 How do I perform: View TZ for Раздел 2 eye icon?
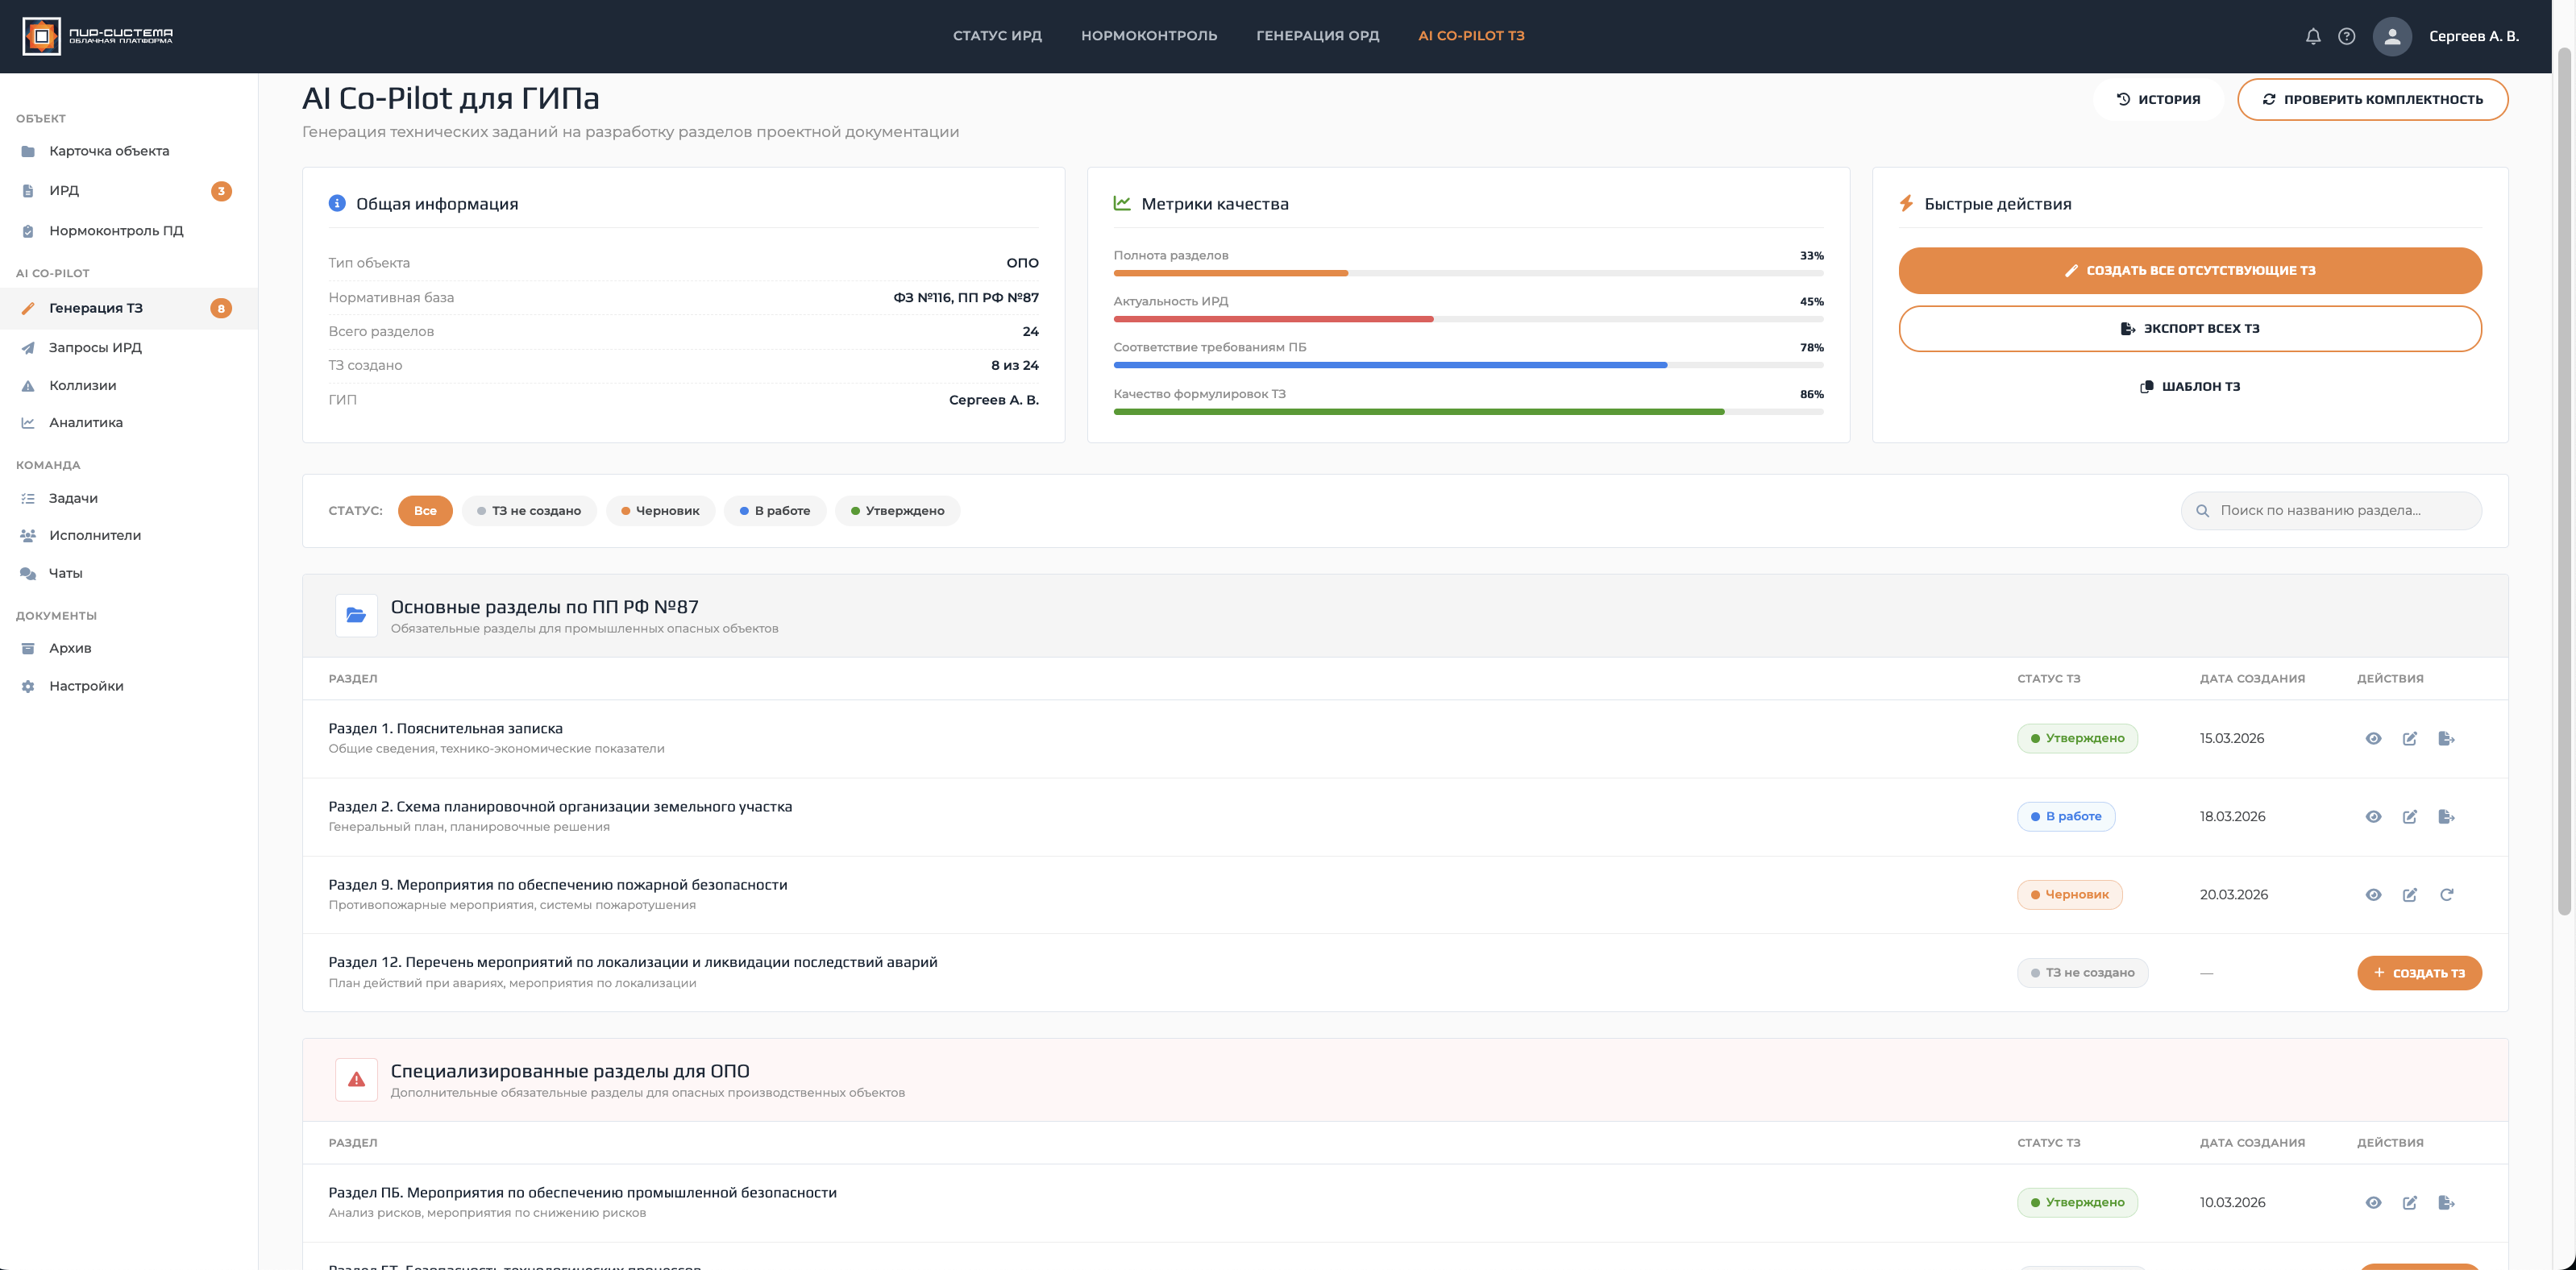tap(2373, 816)
